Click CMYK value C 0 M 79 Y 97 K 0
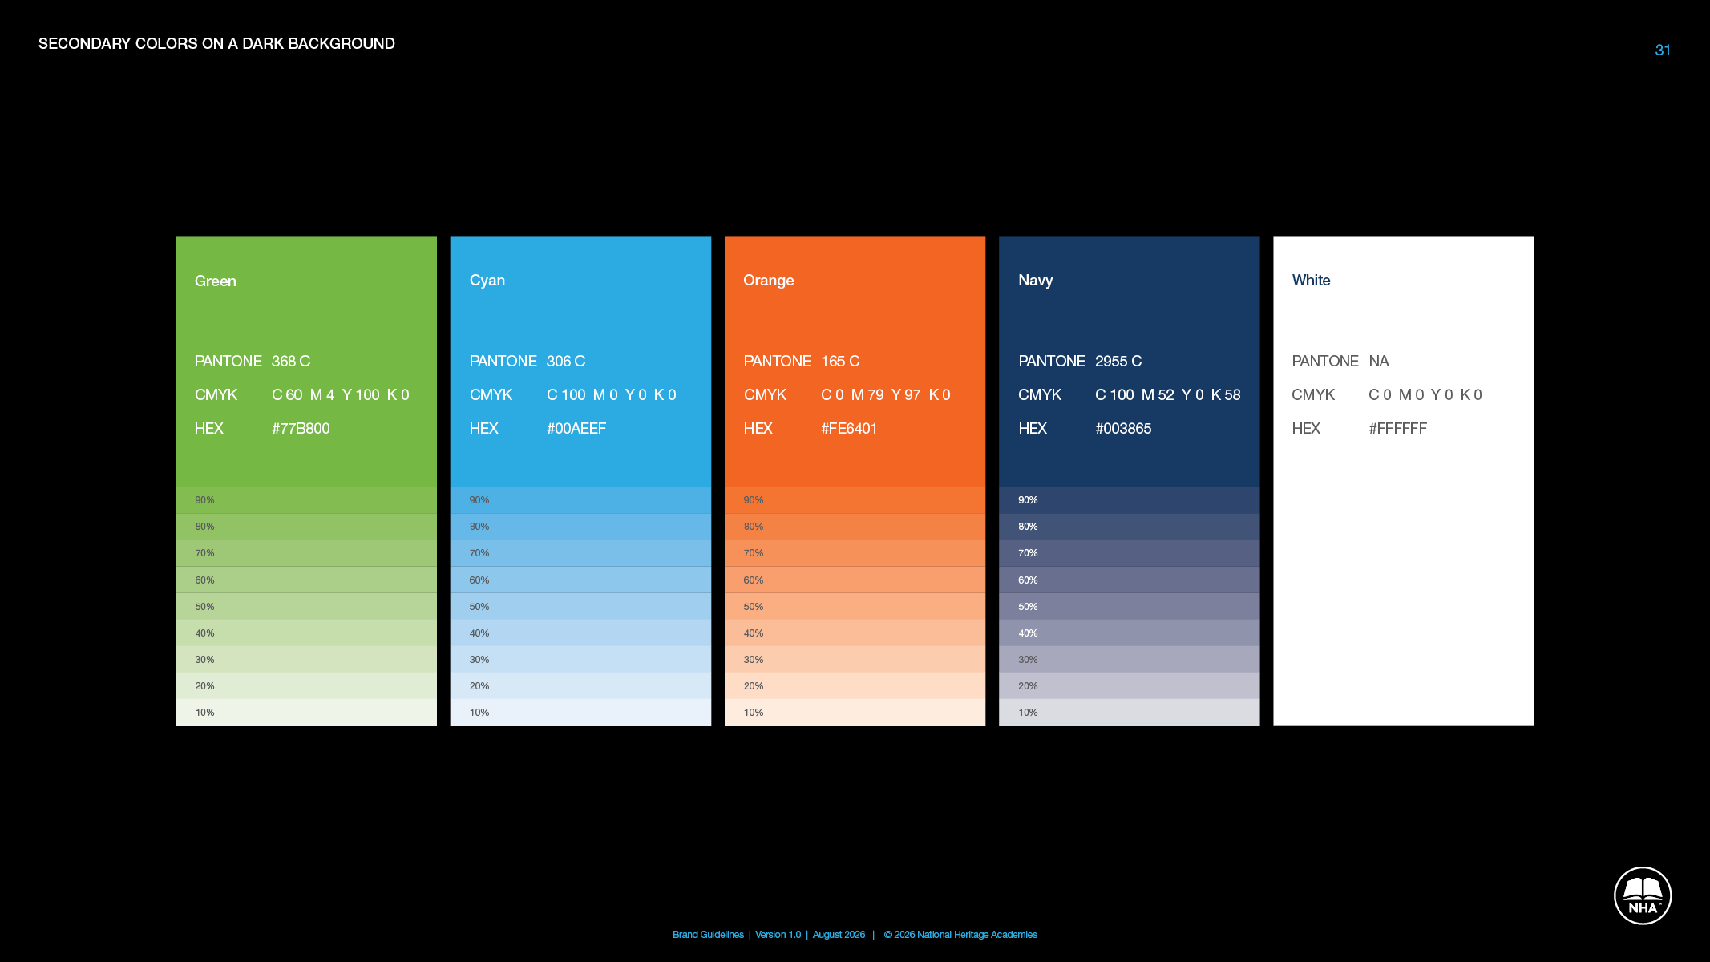This screenshot has width=1710, height=962. [x=885, y=395]
